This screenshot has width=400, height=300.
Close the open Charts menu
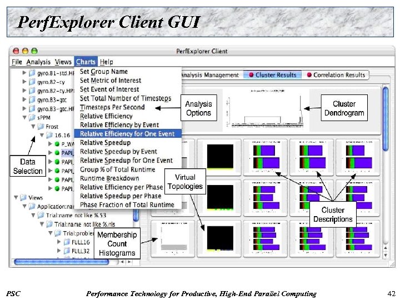coord(86,62)
